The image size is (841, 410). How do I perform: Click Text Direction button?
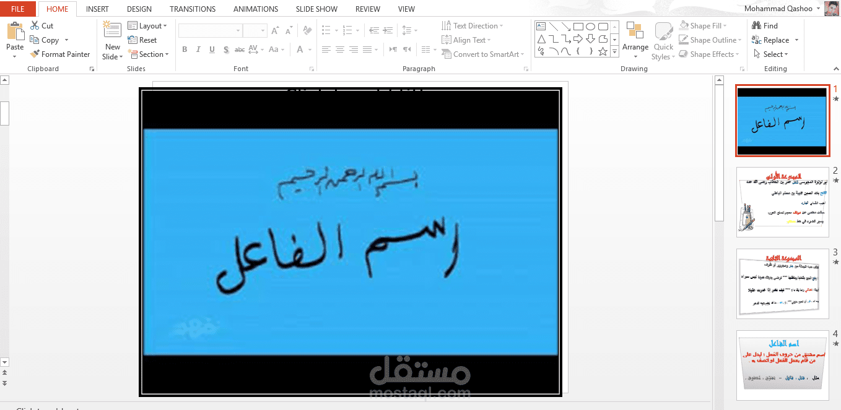(x=472, y=26)
